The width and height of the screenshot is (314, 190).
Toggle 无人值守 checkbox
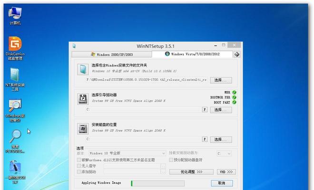pyautogui.click(x=79, y=166)
